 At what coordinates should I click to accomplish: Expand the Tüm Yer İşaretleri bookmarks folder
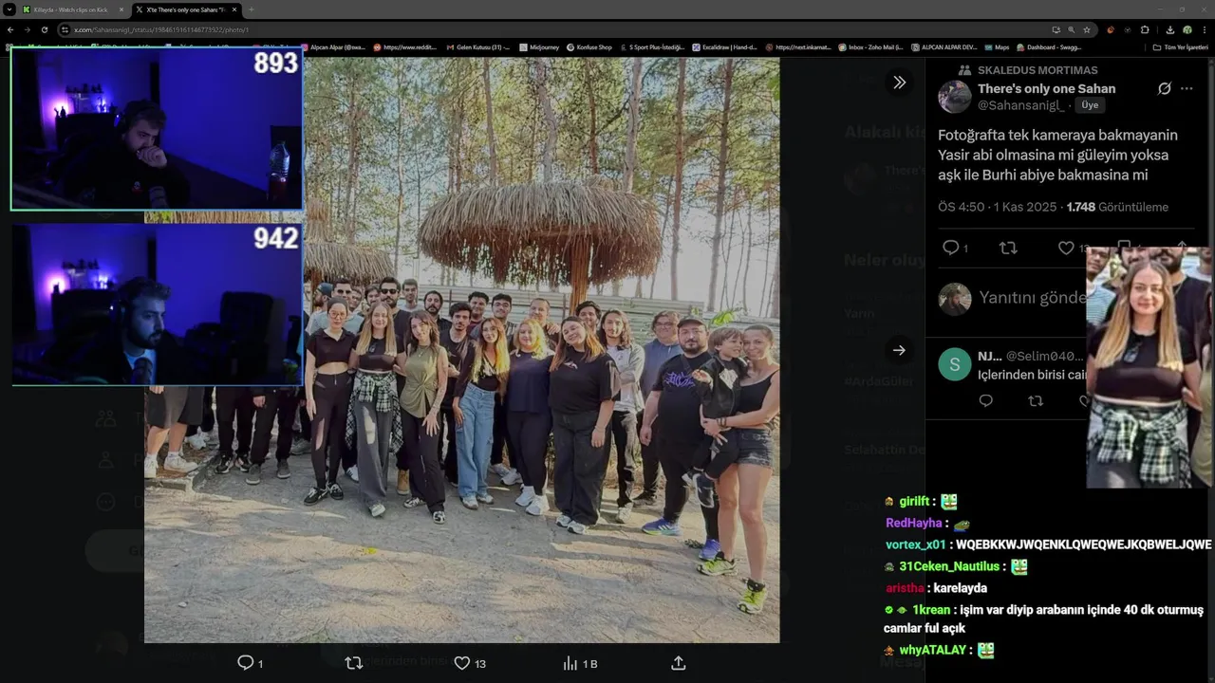click(1180, 46)
